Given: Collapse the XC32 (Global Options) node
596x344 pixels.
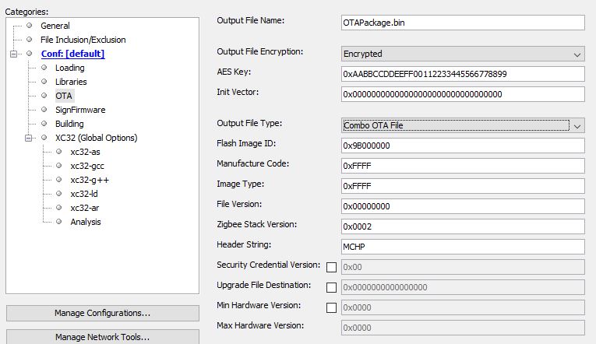Looking at the screenshot, I should (x=30, y=138).
